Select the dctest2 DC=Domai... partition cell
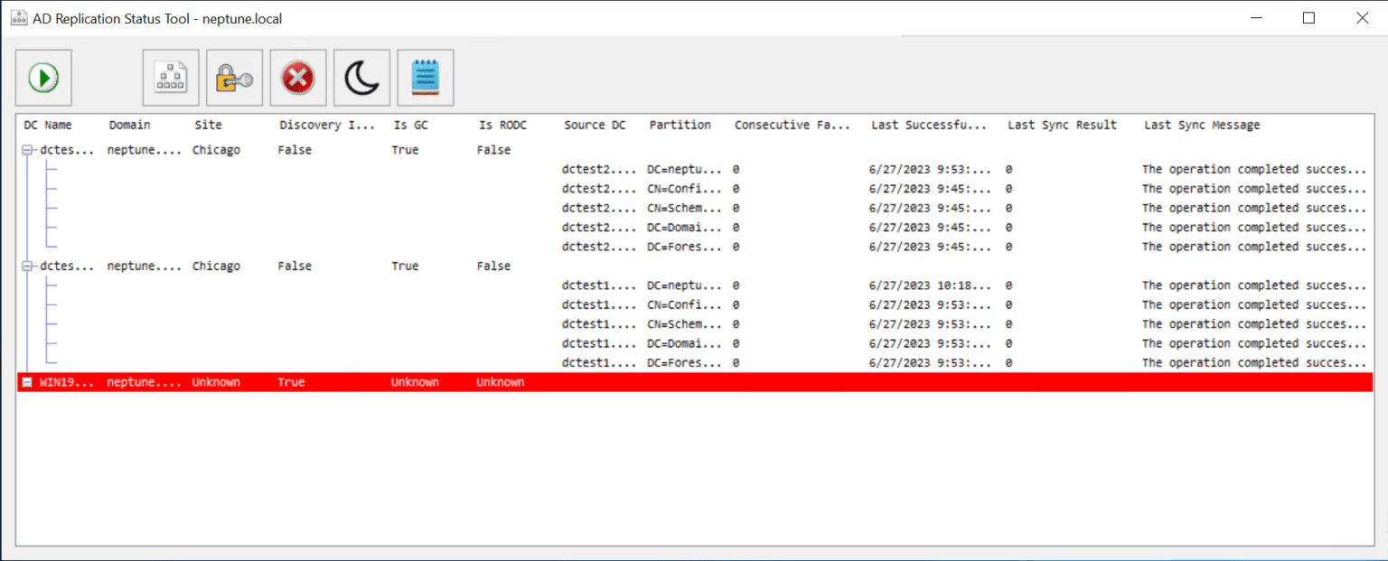Screen dimensions: 1388x561 (x=685, y=228)
